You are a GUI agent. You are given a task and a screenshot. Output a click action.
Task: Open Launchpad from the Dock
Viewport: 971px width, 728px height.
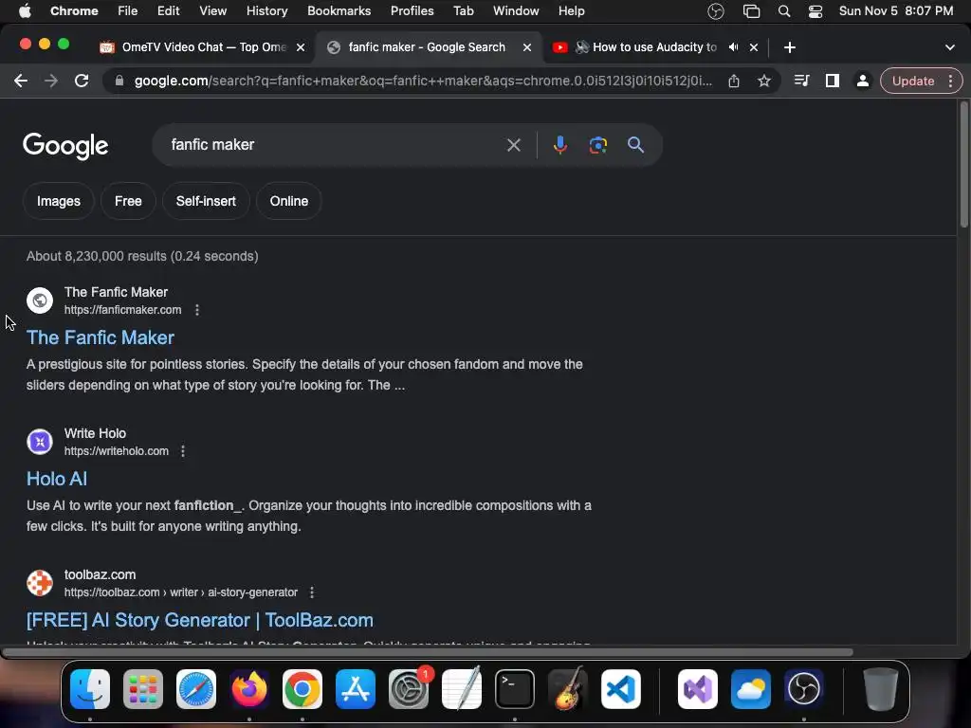[143, 689]
